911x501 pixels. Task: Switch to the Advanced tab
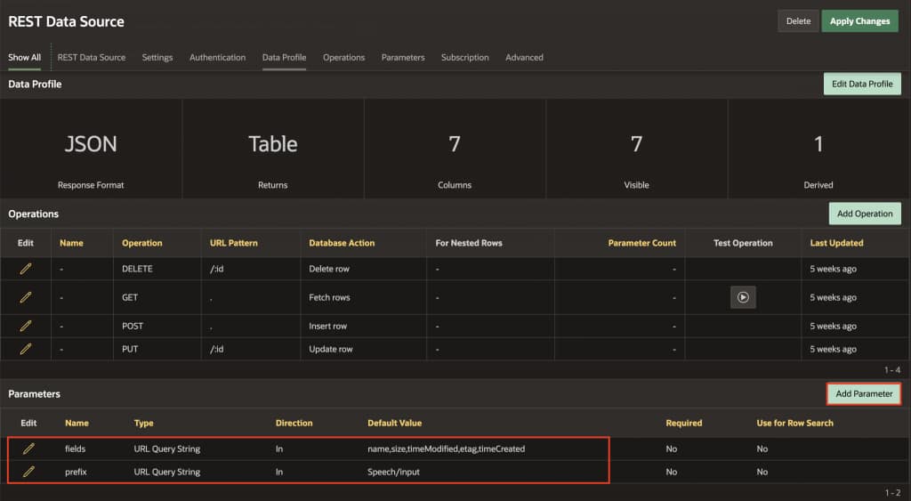pos(524,58)
